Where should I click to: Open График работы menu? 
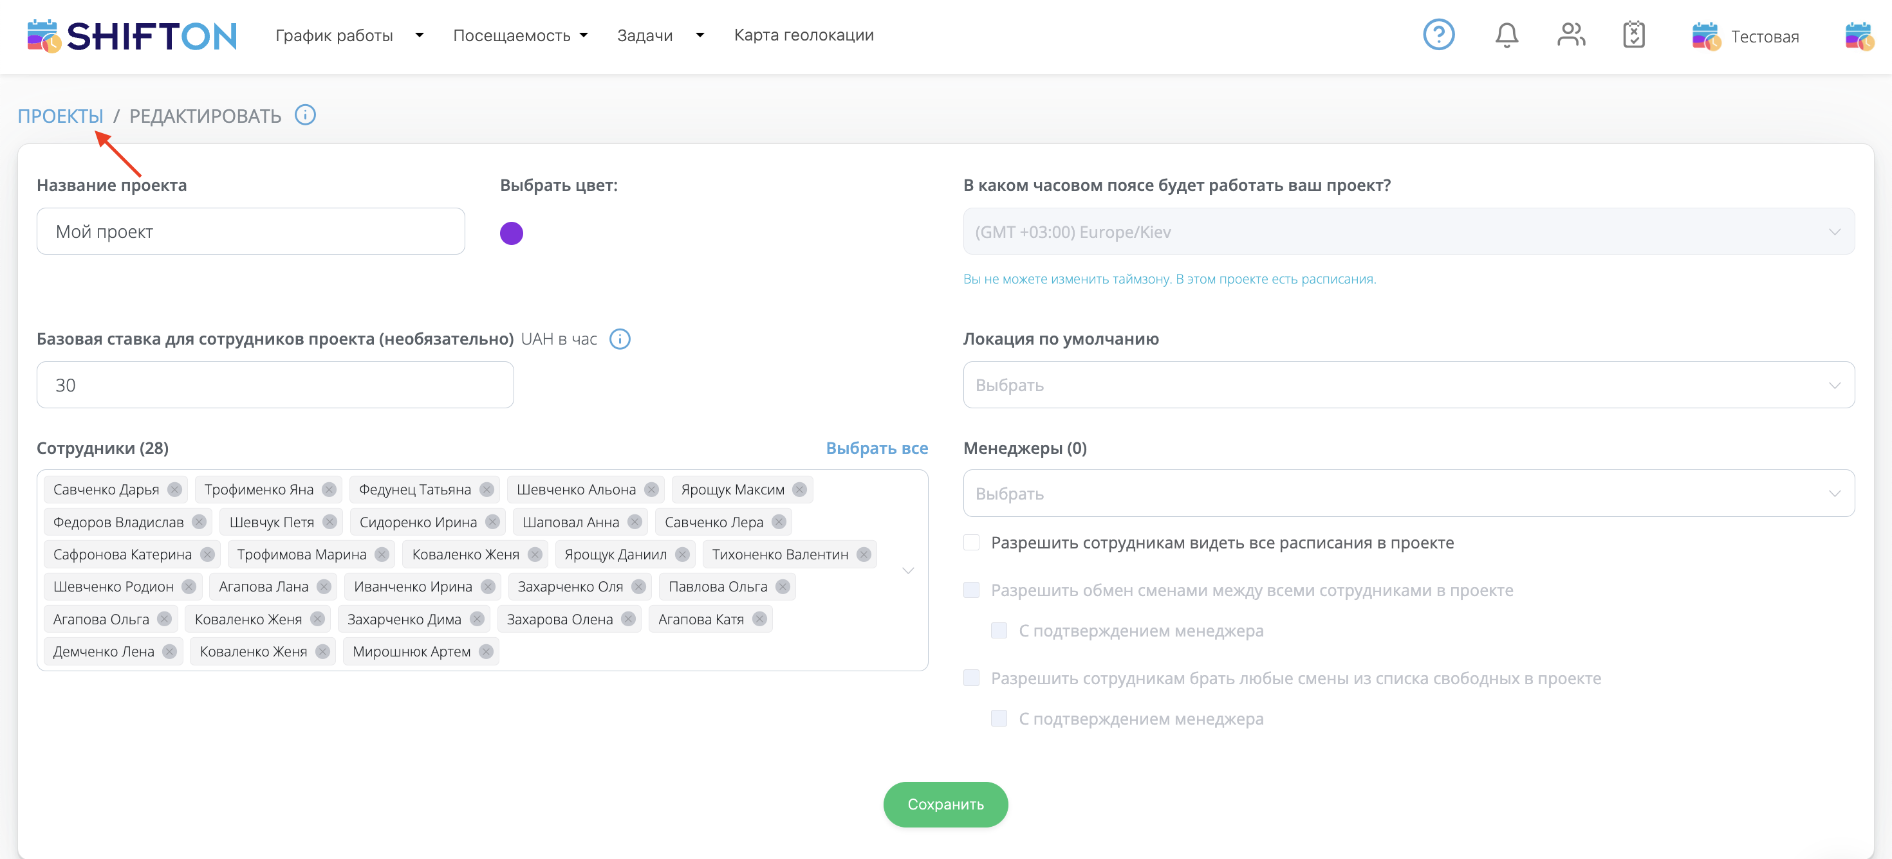coord(349,35)
